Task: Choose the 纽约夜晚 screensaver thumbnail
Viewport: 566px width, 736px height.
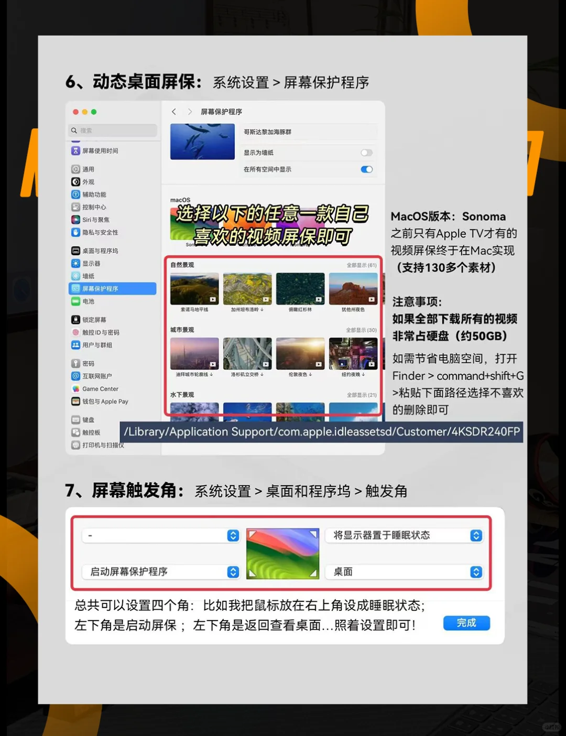Action: 353,353
